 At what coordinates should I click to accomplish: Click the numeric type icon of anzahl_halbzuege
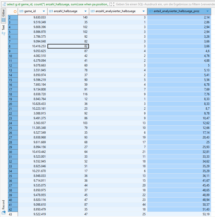51,11
